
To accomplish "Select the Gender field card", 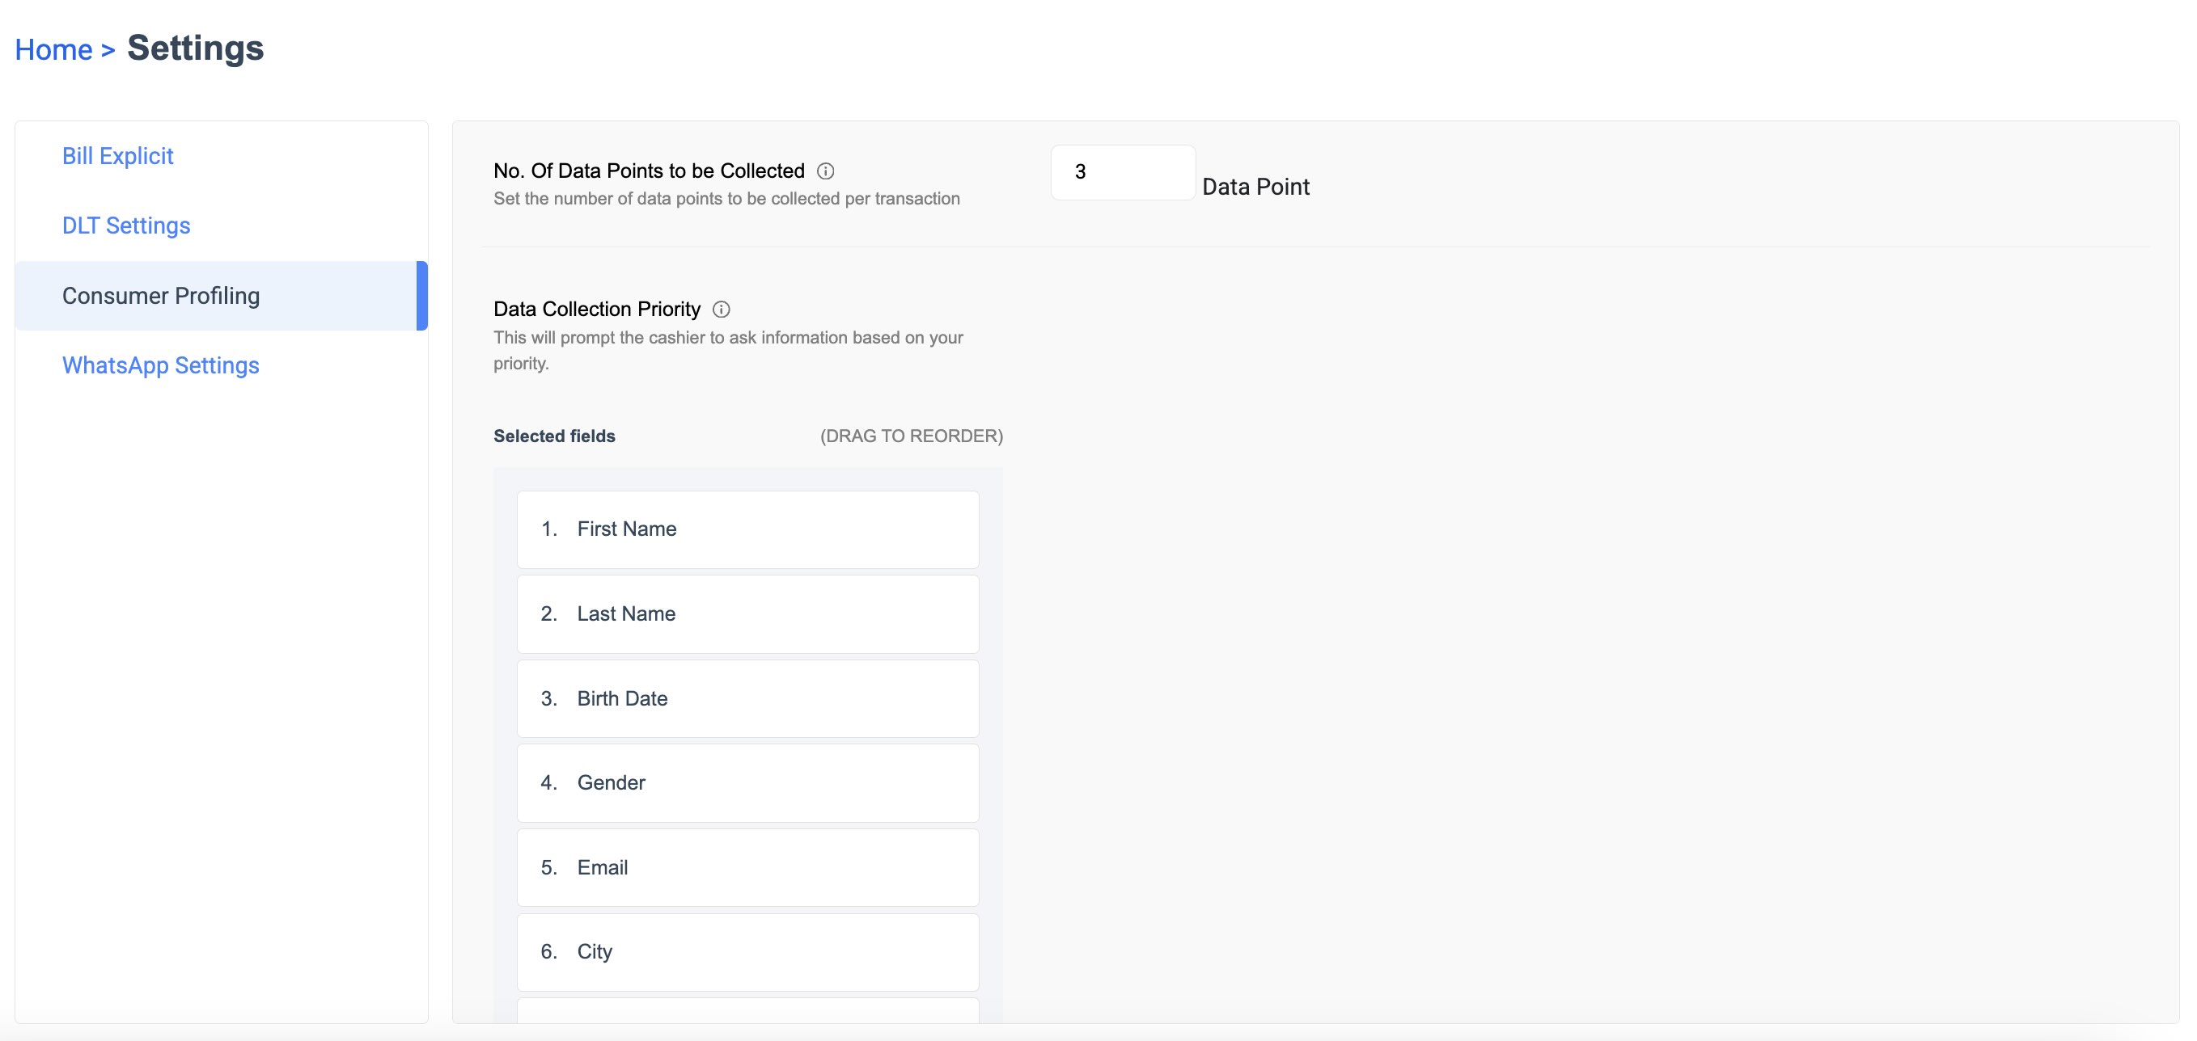I will pyautogui.click(x=747, y=782).
